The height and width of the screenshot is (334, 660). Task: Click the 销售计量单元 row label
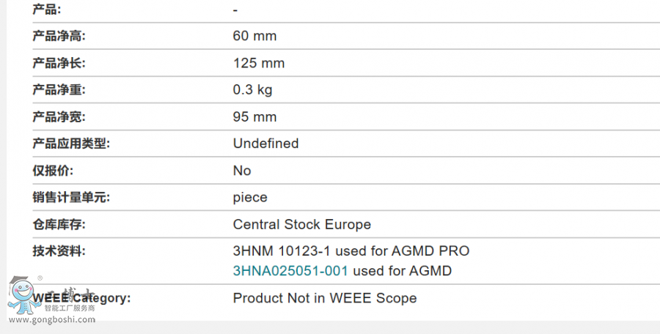(x=71, y=198)
